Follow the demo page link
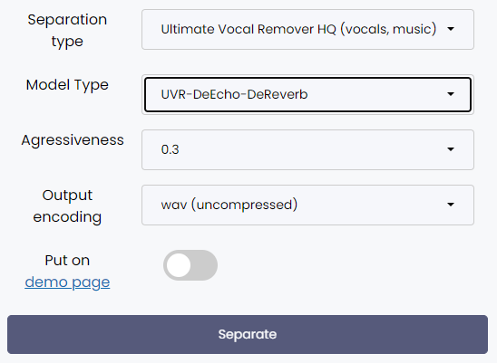This screenshot has width=497, height=363. coord(67,282)
